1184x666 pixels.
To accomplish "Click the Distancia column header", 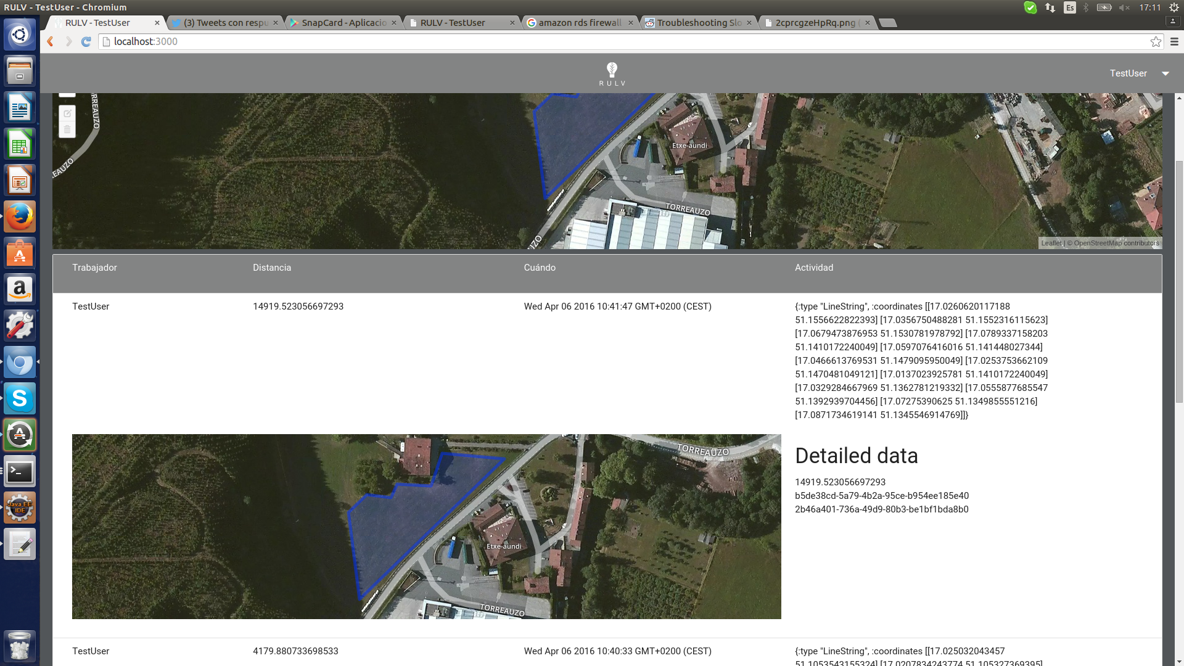I will click(x=272, y=268).
